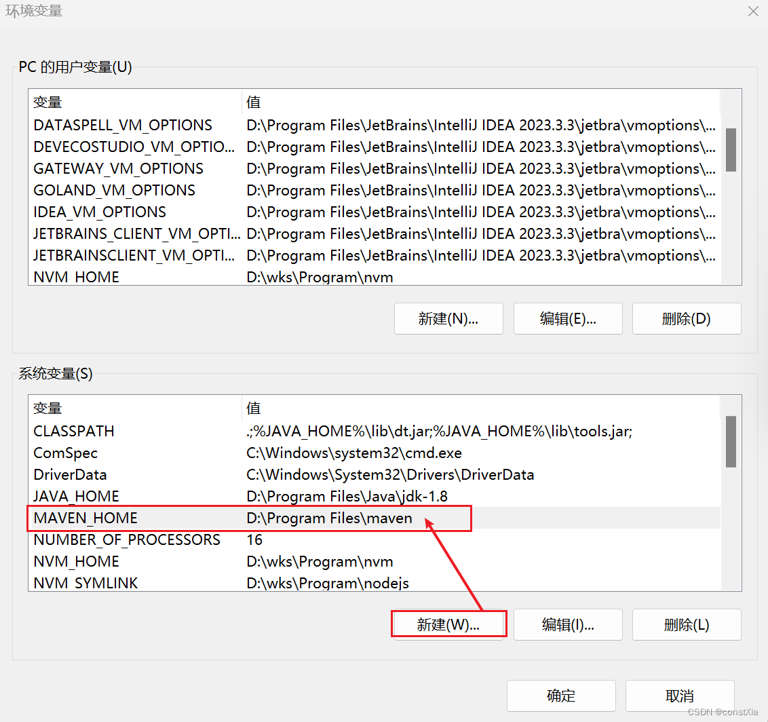768x722 pixels.
Task: Close the 环境变量 dialog
Action: tap(753, 11)
